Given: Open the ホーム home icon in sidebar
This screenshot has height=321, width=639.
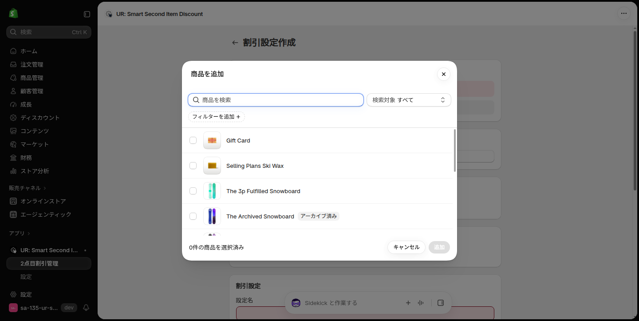Looking at the screenshot, I should [x=13, y=51].
